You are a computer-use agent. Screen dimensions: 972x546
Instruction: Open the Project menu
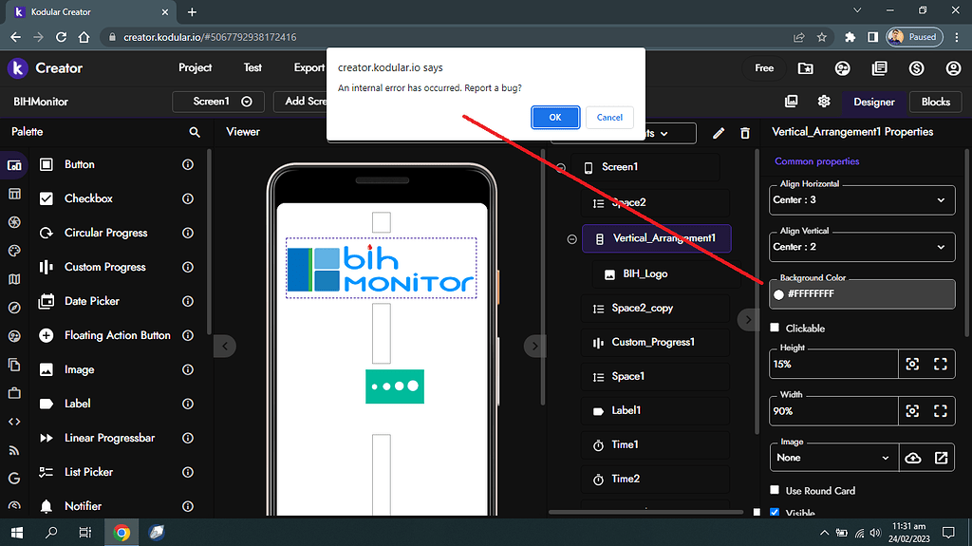coord(196,67)
